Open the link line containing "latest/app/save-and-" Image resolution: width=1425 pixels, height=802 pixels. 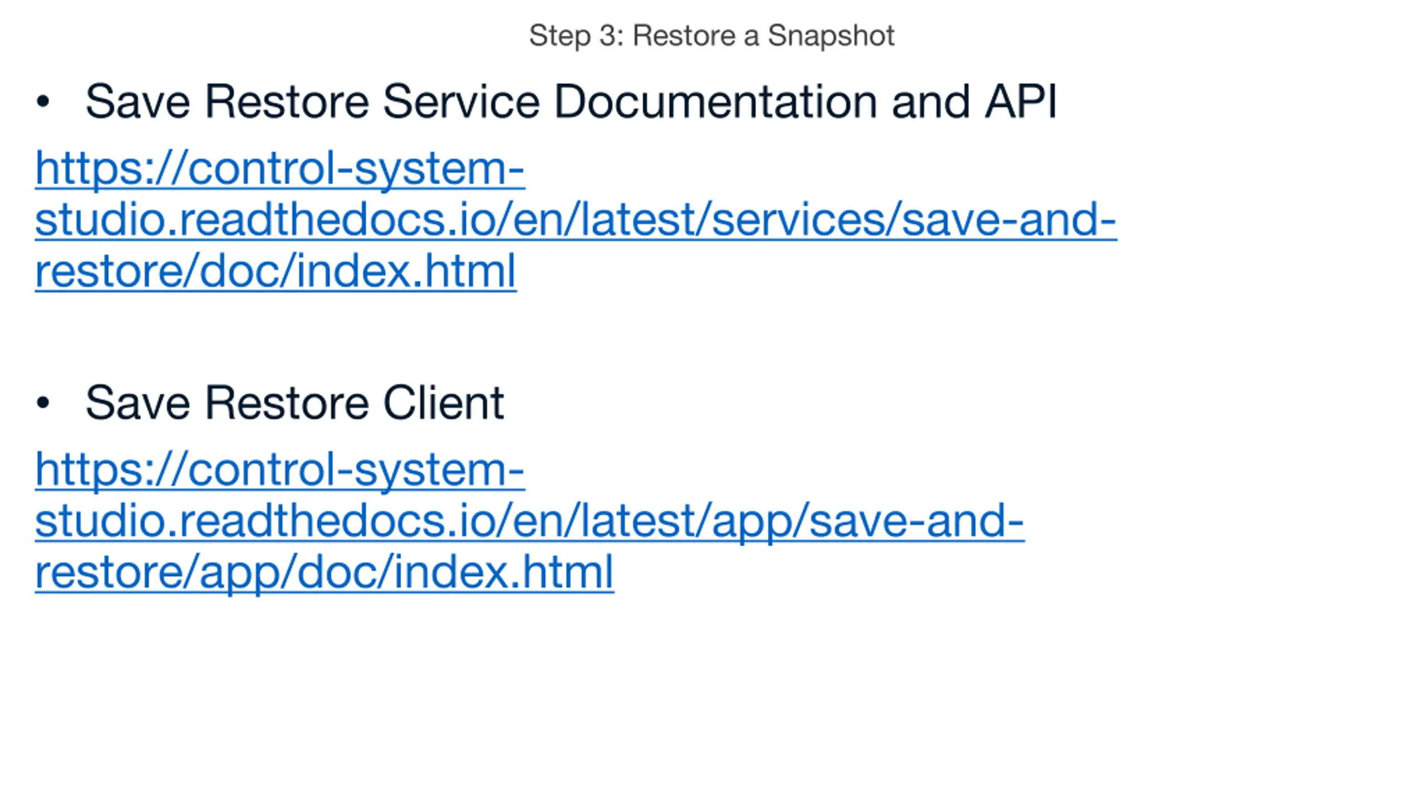click(529, 521)
